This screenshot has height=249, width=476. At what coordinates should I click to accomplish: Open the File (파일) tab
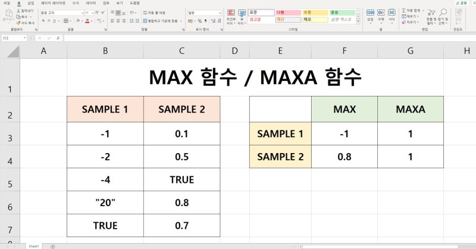tap(7, 3)
